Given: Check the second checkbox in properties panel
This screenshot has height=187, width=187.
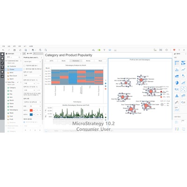Looking at the screenshot, I should click(x=24, y=69).
